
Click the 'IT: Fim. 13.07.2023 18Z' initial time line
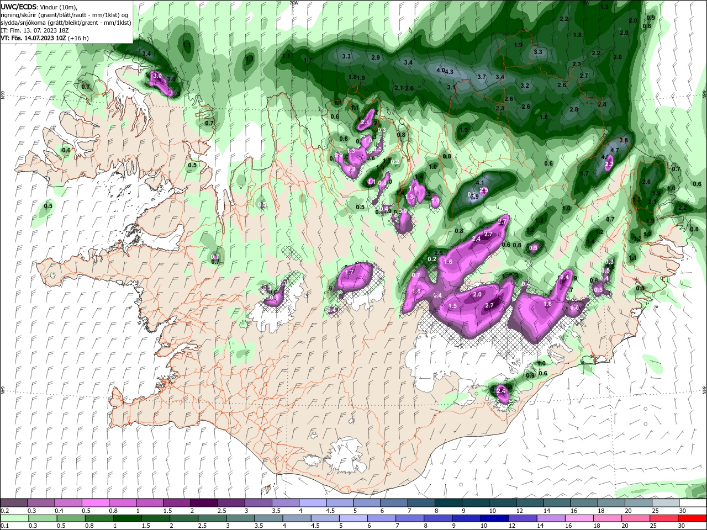click(35, 30)
